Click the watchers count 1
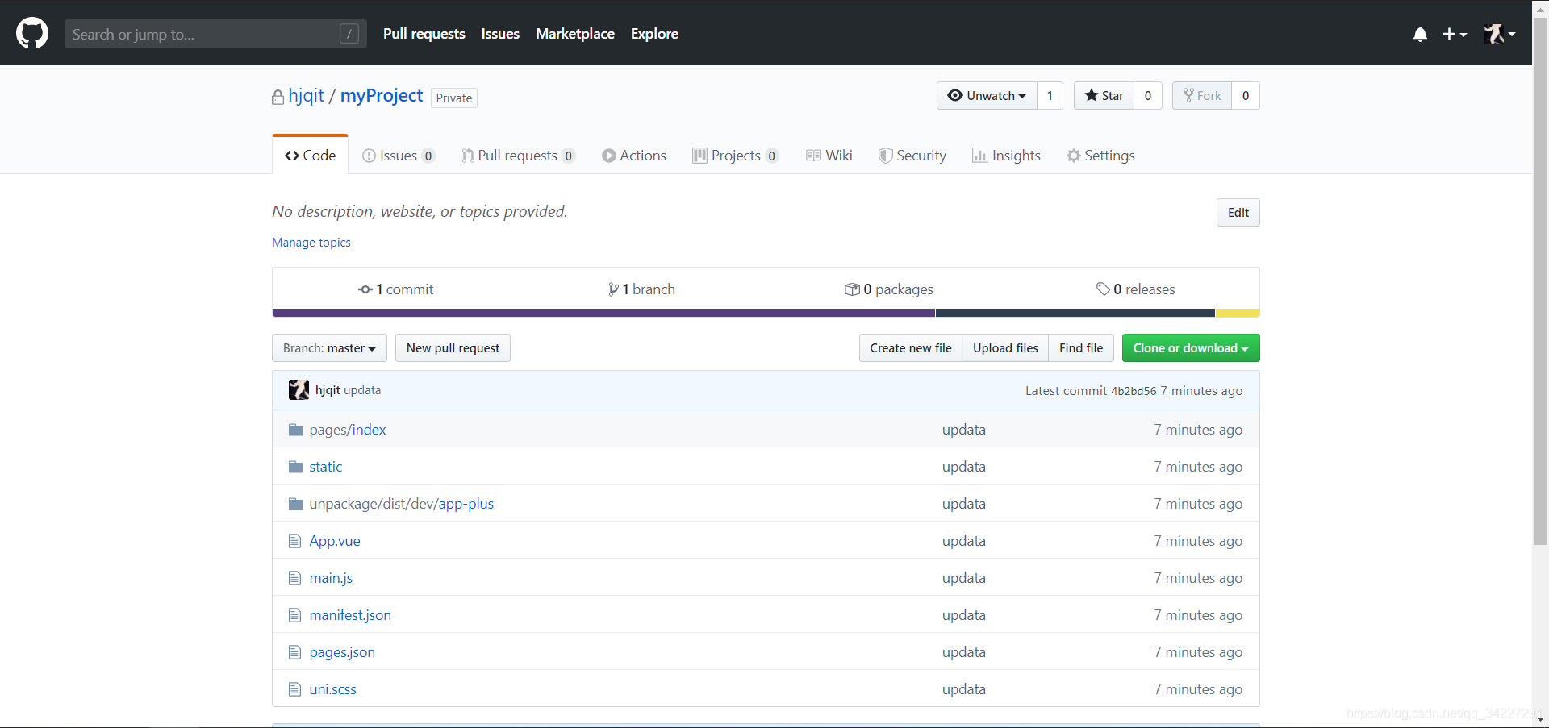 (1050, 95)
